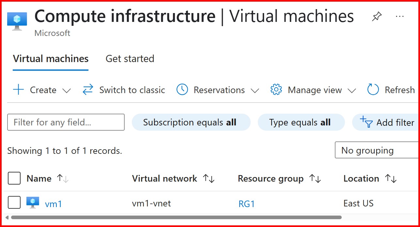Click the Compute infrastructure monitor icon

pyautogui.click(x=17, y=22)
